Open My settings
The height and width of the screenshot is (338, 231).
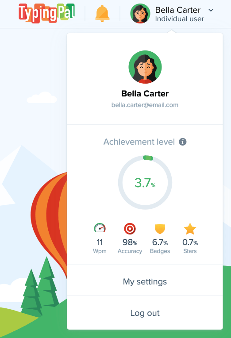pyautogui.click(x=145, y=281)
